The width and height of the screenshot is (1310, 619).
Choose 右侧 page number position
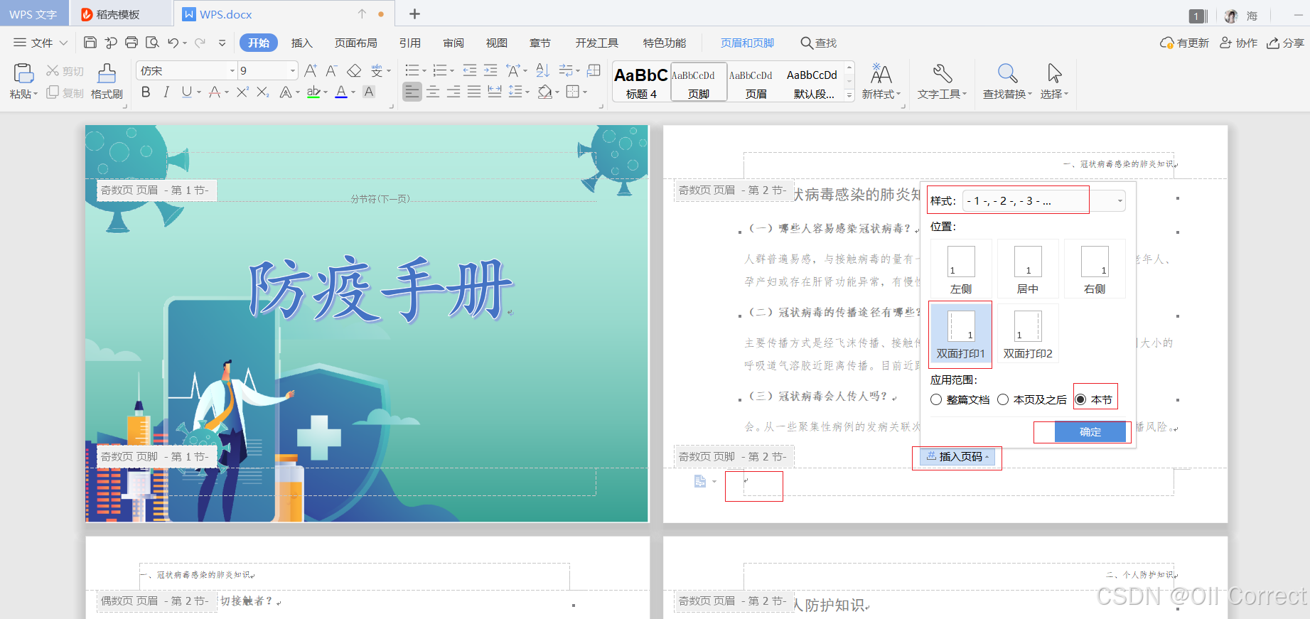(1095, 269)
